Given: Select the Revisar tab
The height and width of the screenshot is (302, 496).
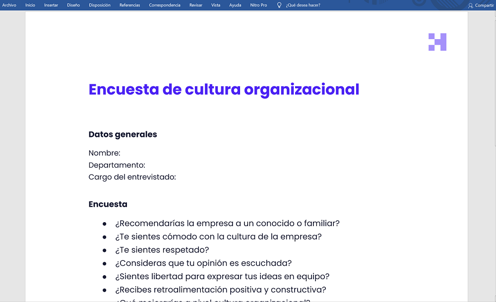Looking at the screenshot, I should [x=195, y=5].
